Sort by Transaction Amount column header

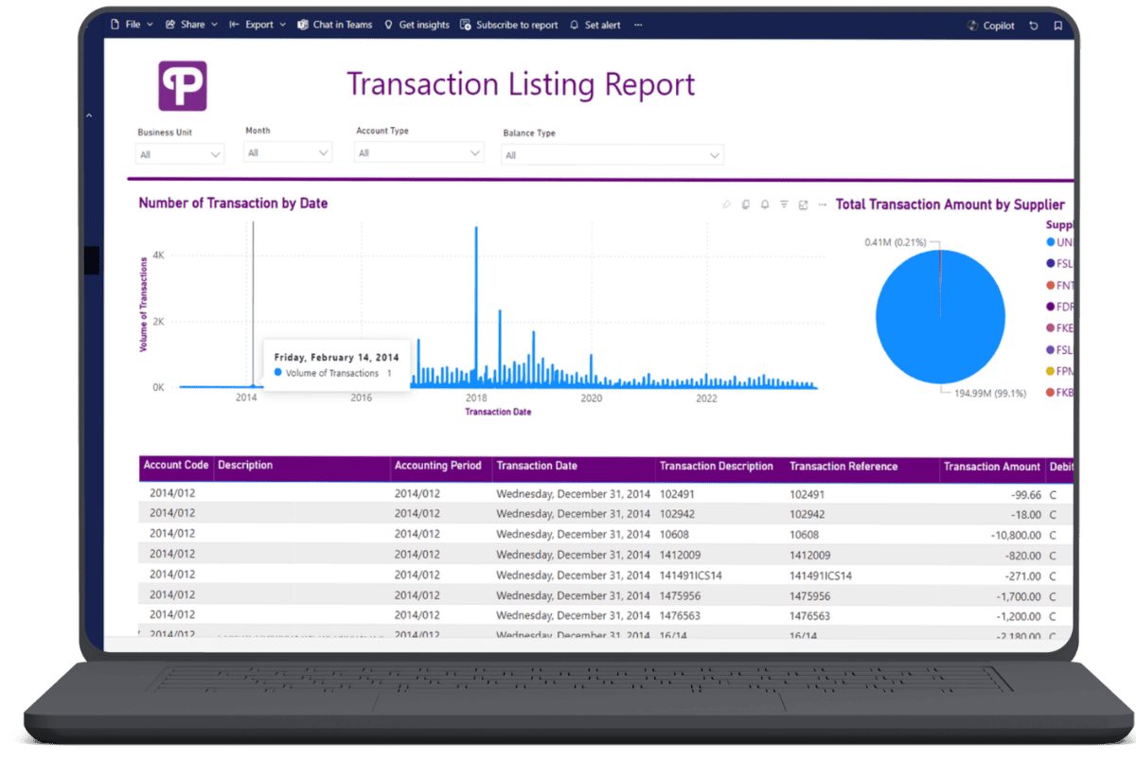(x=992, y=467)
